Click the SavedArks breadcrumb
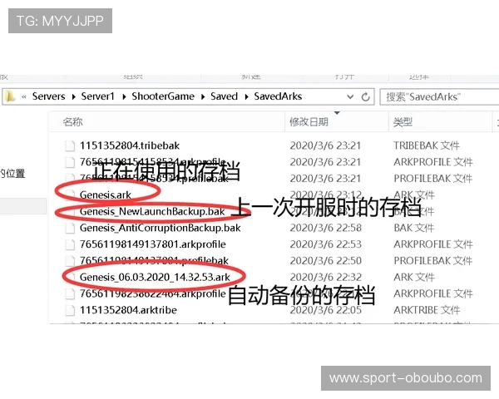The height and width of the screenshot is (399, 499). (x=278, y=96)
